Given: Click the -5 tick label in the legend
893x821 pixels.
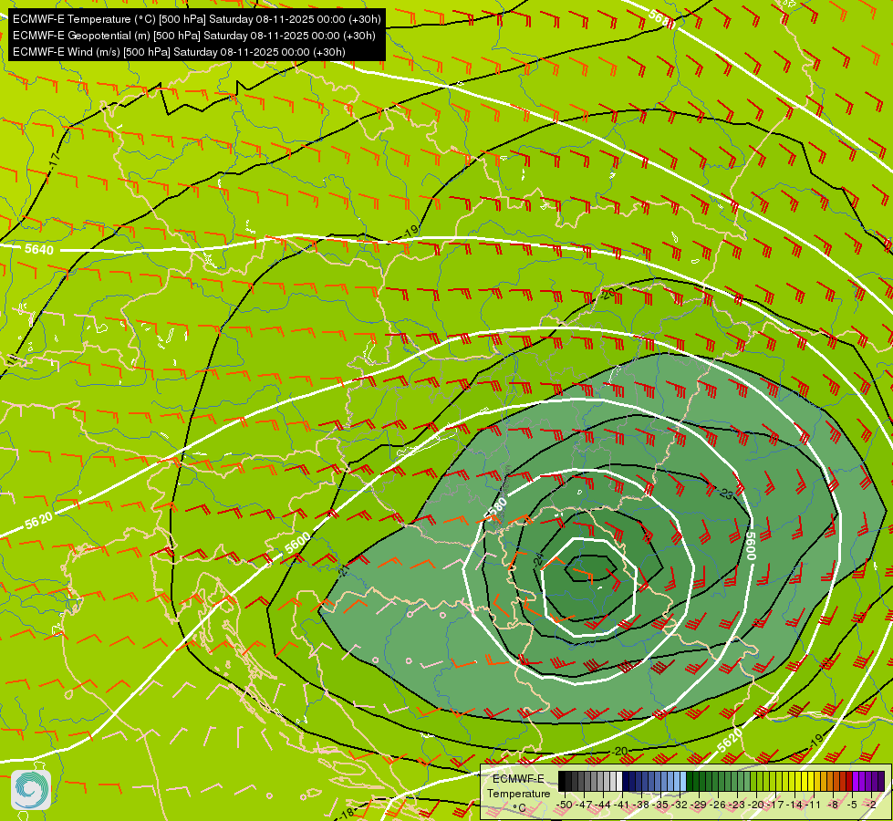Looking at the screenshot, I should coord(852,805).
